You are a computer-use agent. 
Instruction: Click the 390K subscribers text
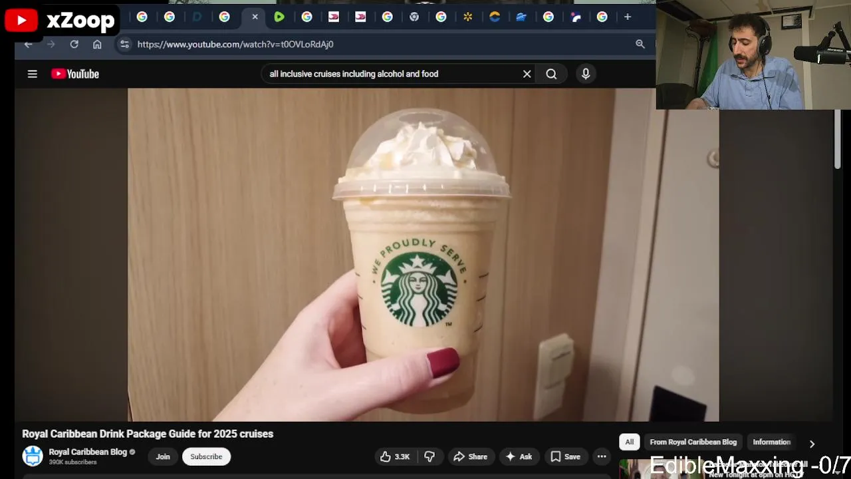tap(72, 462)
